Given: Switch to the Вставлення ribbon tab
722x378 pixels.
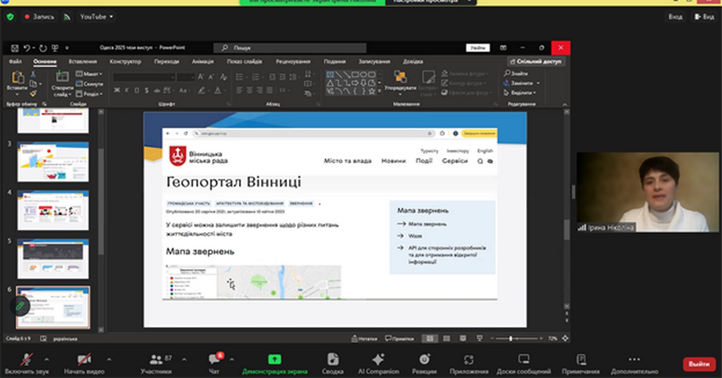Looking at the screenshot, I should click(x=83, y=62).
